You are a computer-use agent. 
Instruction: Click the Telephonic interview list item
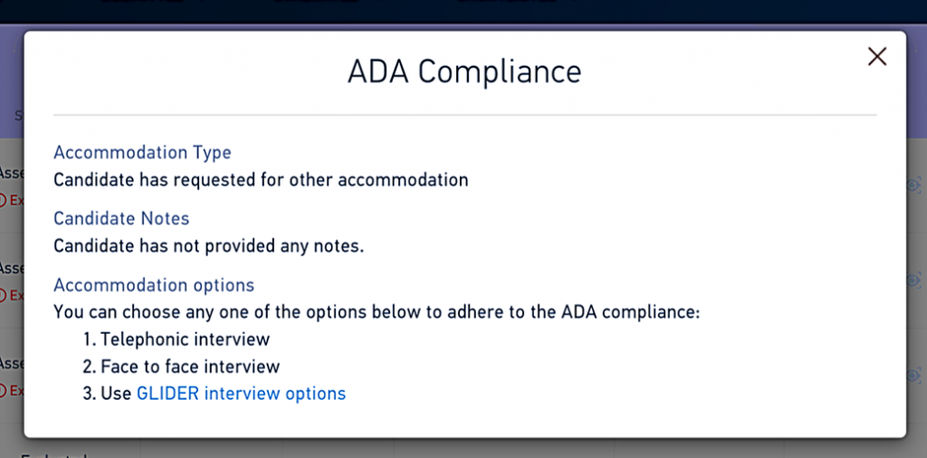(177, 339)
